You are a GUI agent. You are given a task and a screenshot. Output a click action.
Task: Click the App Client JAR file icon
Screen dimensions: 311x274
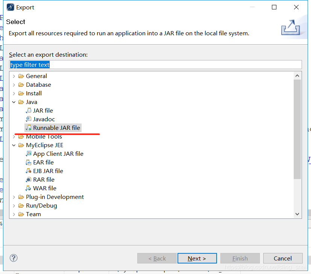pos(29,154)
